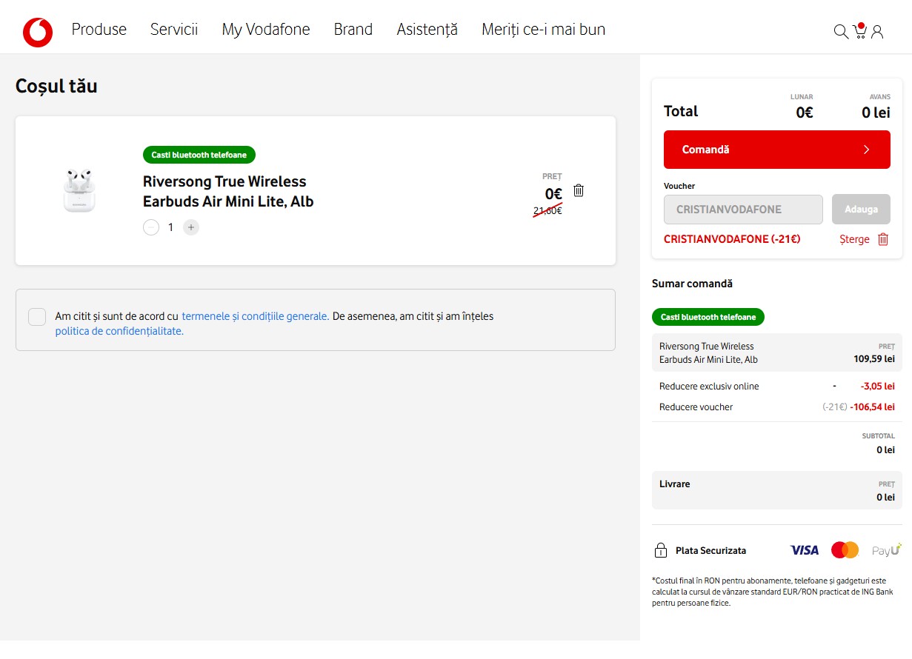
Task: Open the Produse menu
Action: pyautogui.click(x=99, y=30)
